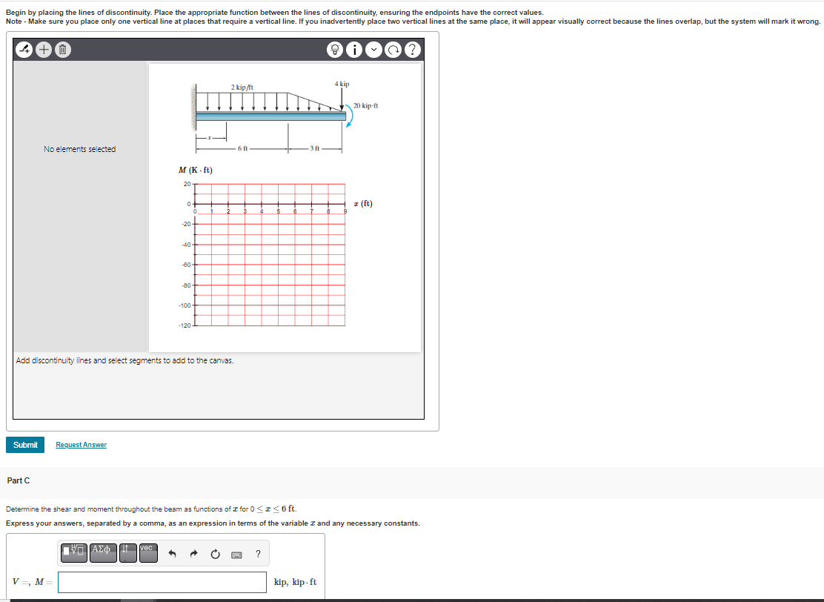Click the add element plus icon
Screen dimensions: 824x602
pos(42,50)
